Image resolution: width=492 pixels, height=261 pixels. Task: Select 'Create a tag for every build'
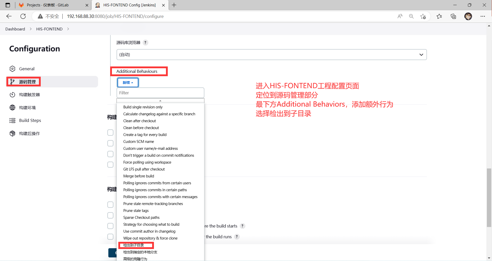click(x=145, y=135)
